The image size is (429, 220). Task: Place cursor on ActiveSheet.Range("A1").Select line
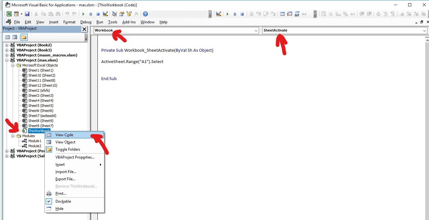(x=132, y=61)
